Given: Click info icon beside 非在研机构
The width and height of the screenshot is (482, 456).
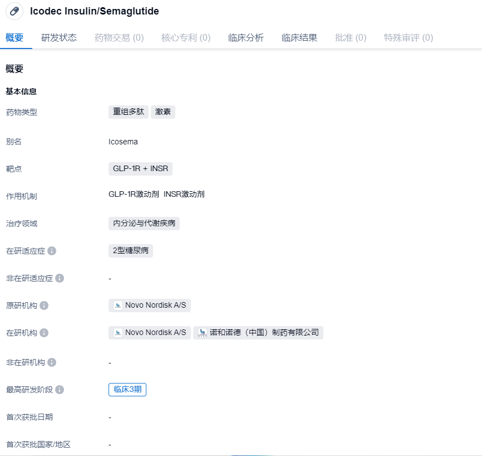Looking at the screenshot, I should tap(52, 362).
